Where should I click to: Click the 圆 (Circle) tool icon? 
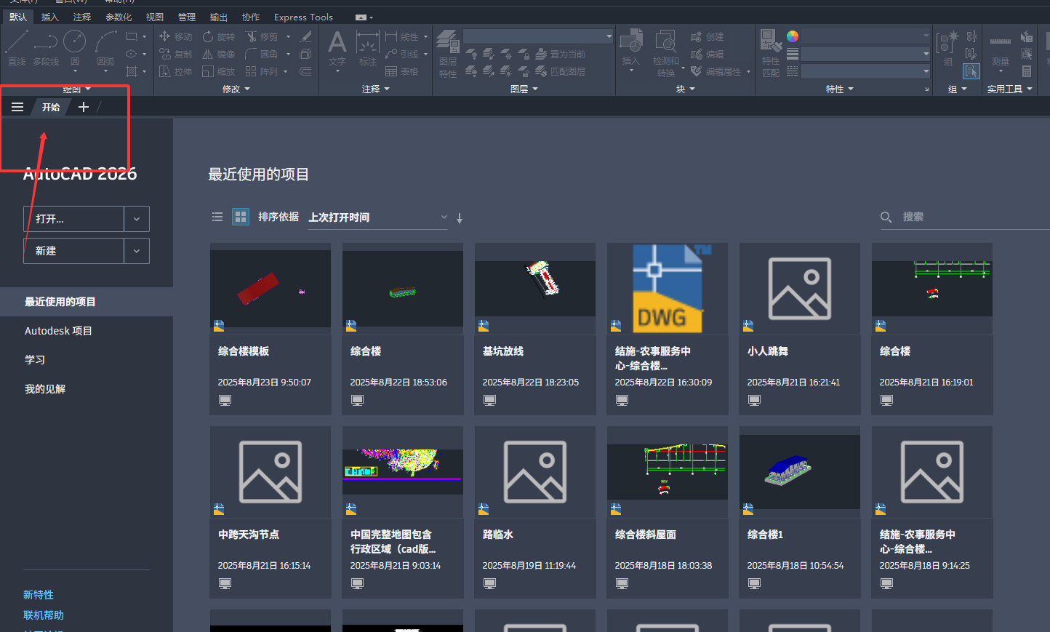[x=74, y=44]
